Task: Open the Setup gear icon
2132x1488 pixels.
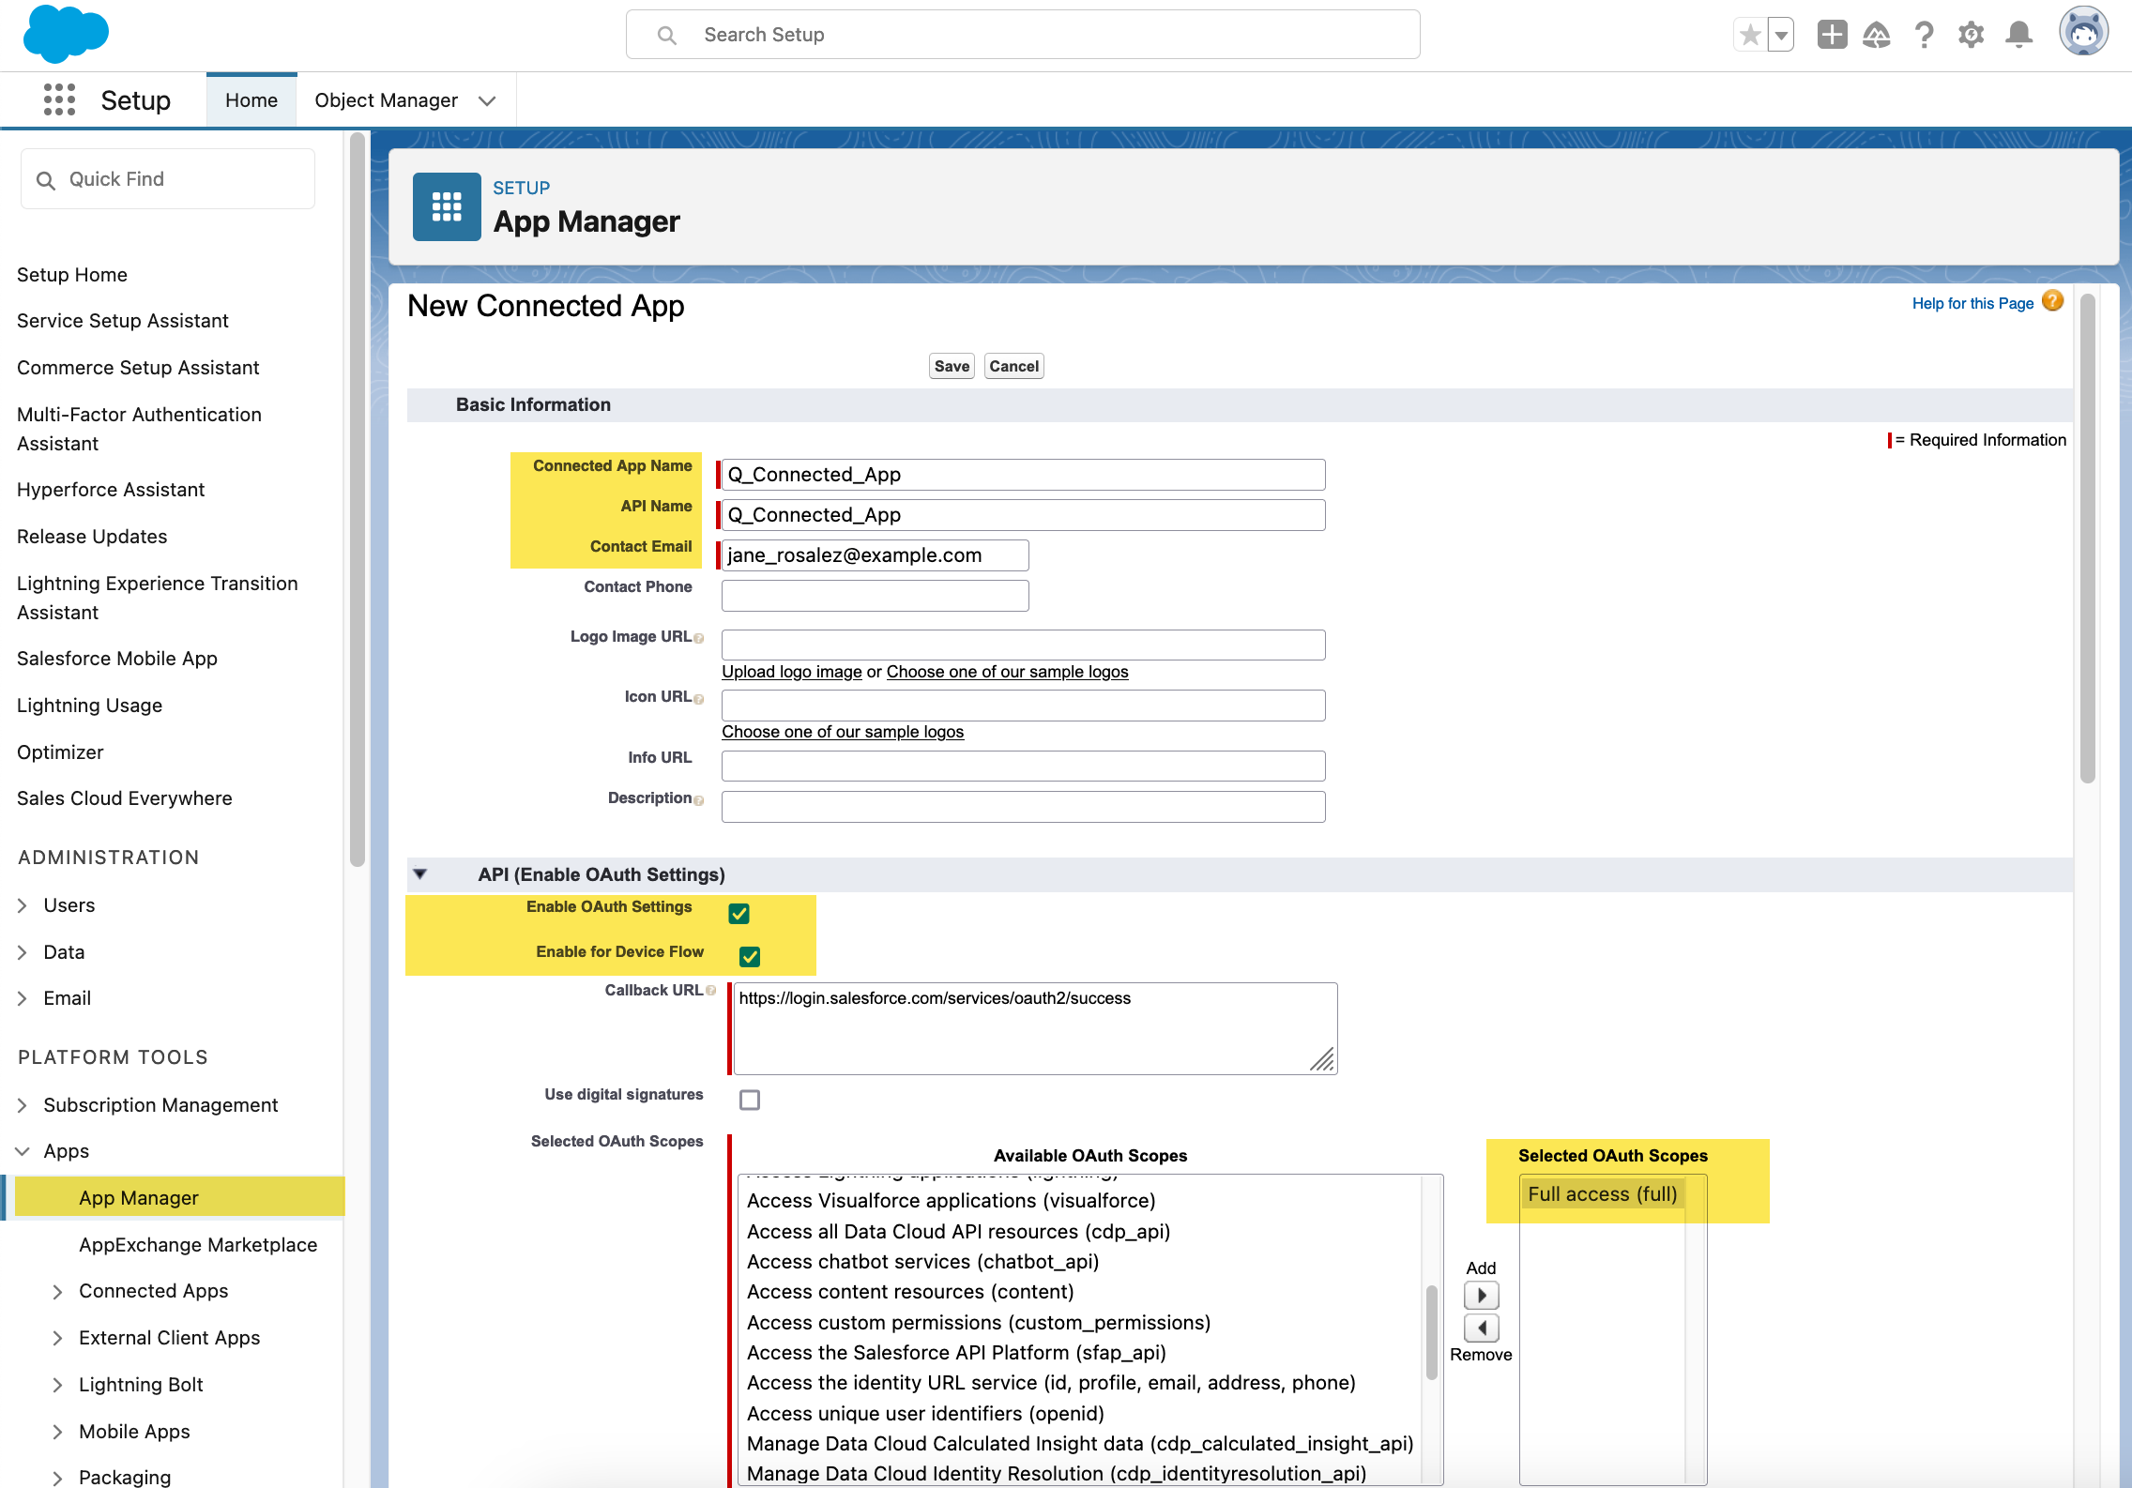Action: tap(1971, 34)
